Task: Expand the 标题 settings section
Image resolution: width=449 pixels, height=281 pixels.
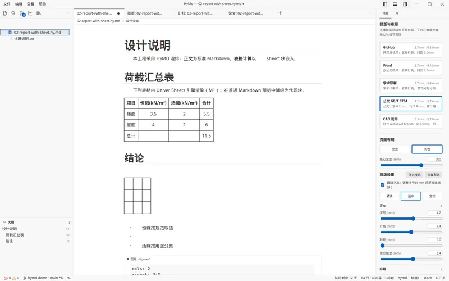Action: [x=411, y=269]
